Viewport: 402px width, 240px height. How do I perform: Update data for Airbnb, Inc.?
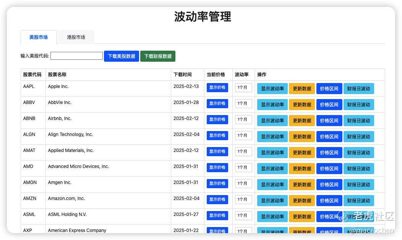tap(302, 121)
